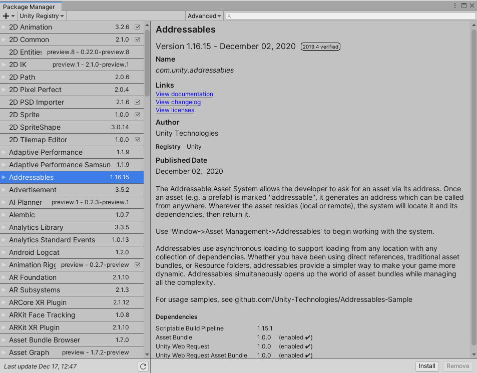Click the installed checkmark icon beside 2D Animation
The image size is (477, 373).
[138, 27]
